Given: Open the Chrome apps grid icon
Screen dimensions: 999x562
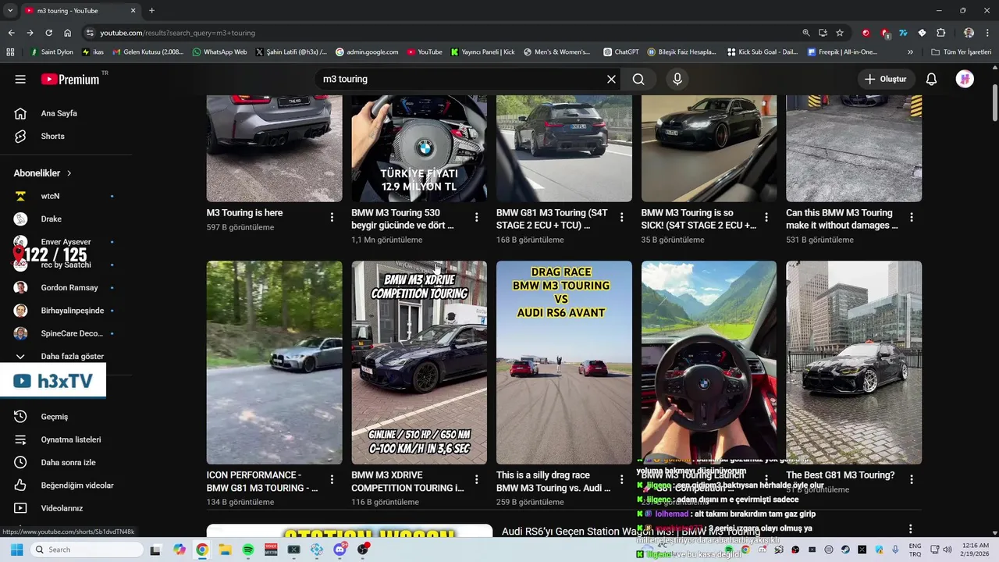Looking at the screenshot, I should [10, 52].
